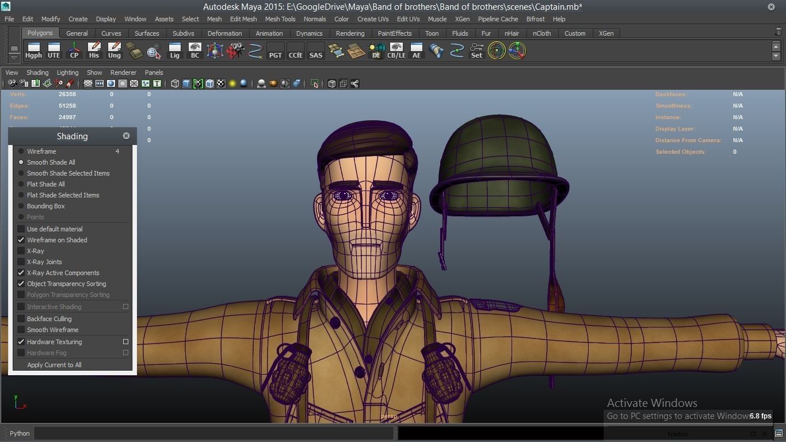
Task: Enable the X-Ray Joints checkbox
Action: [x=21, y=262]
